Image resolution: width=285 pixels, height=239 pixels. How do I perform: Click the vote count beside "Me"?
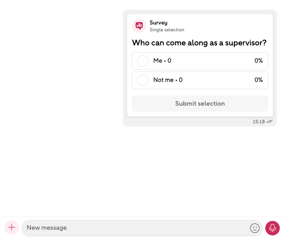(x=169, y=61)
